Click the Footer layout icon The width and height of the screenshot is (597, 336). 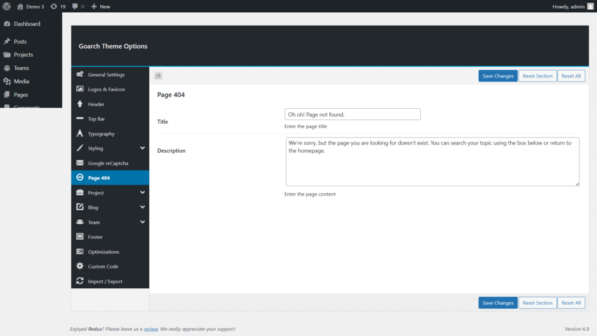click(x=80, y=237)
